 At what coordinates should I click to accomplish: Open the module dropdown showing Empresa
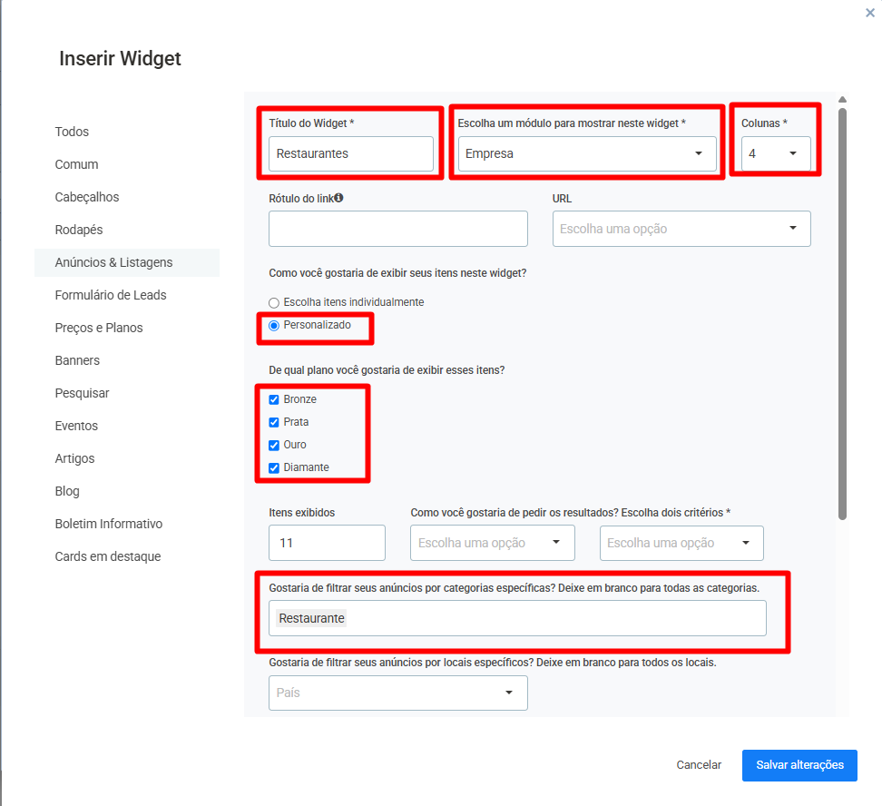coord(587,153)
